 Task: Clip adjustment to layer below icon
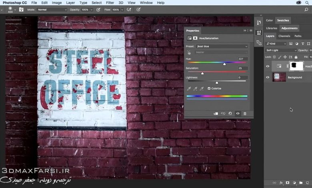point(216,114)
